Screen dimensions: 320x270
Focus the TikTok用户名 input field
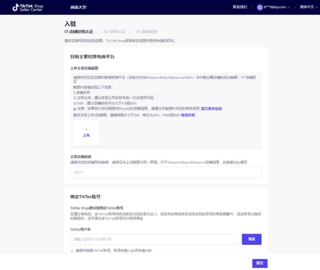coord(154,239)
